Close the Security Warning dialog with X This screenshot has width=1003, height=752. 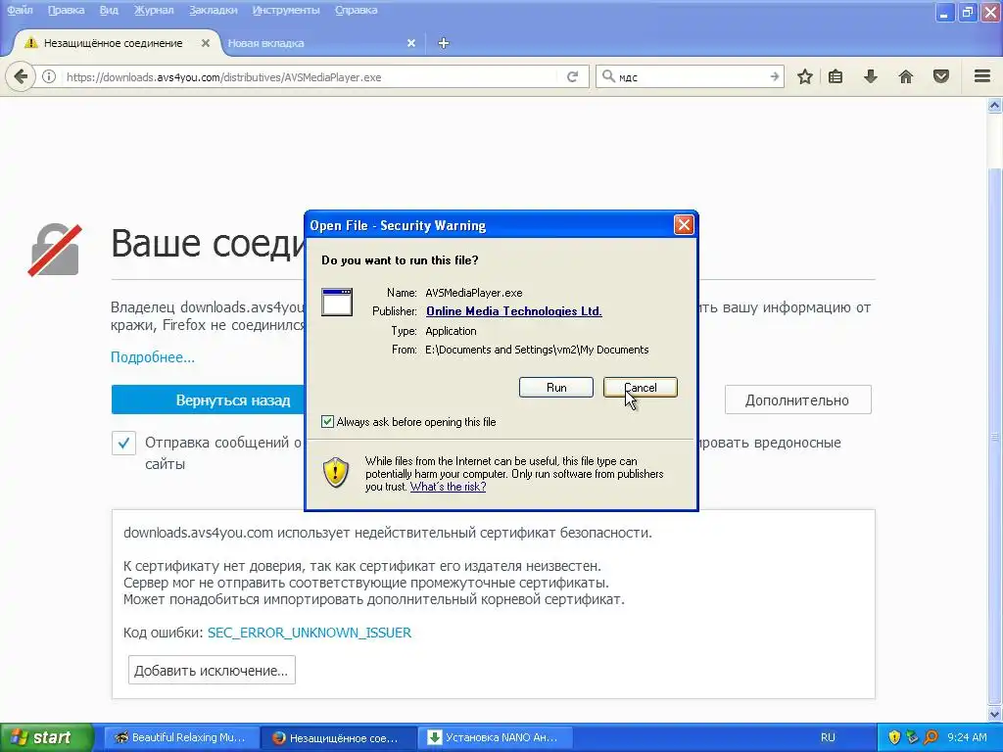684,224
